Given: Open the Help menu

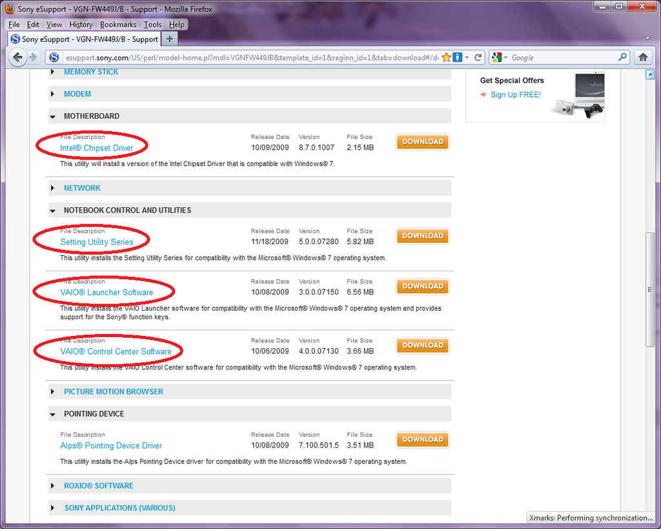Looking at the screenshot, I should coord(177,25).
